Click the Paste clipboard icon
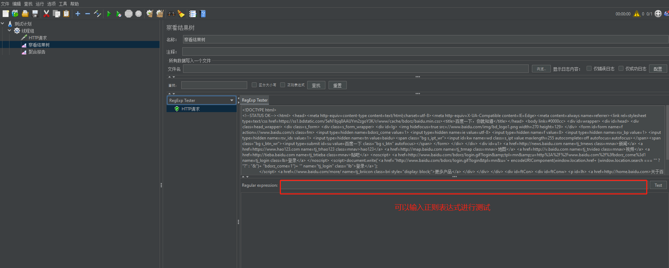This screenshot has width=669, height=268. point(66,14)
